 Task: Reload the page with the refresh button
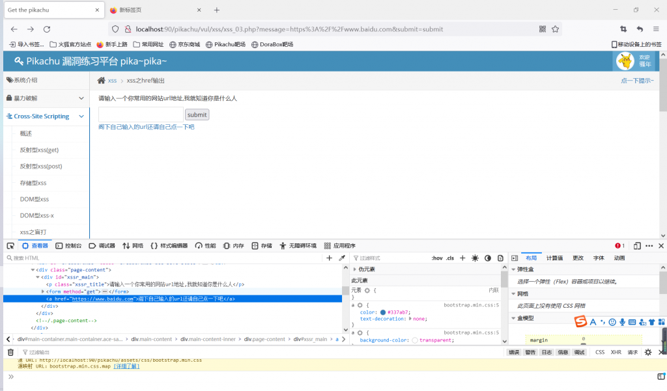click(47, 29)
